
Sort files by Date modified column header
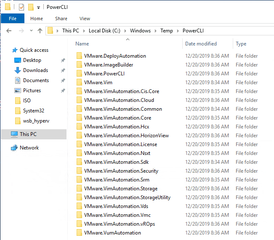(201, 44)
